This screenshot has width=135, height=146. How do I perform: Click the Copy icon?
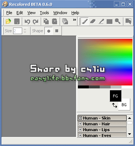[x=46, y=21]
